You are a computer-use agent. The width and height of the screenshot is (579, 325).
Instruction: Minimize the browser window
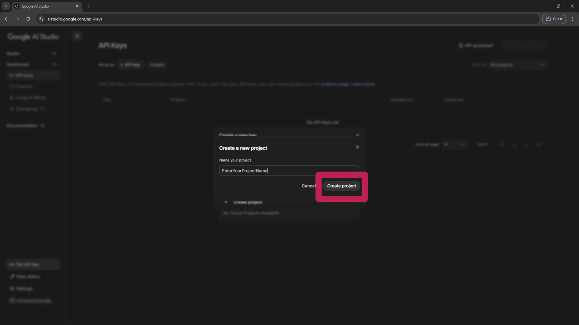pos(545,6)
